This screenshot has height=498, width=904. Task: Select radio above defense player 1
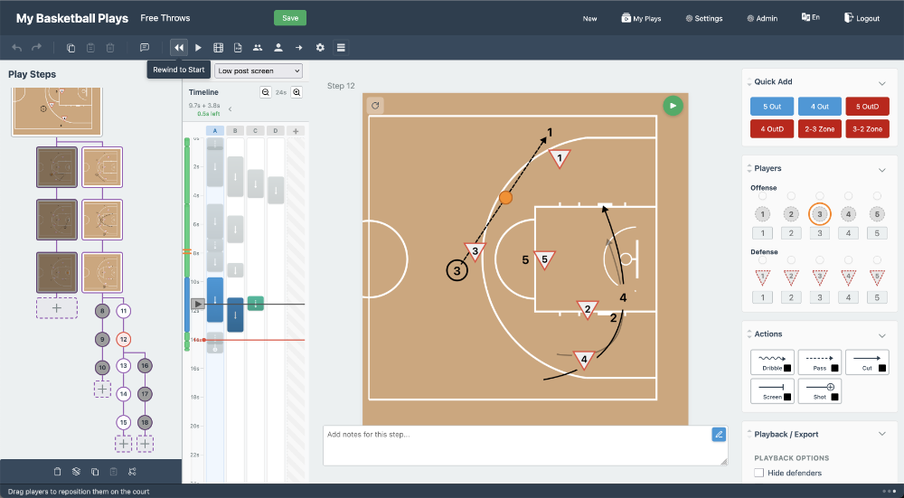coord(763,260)
